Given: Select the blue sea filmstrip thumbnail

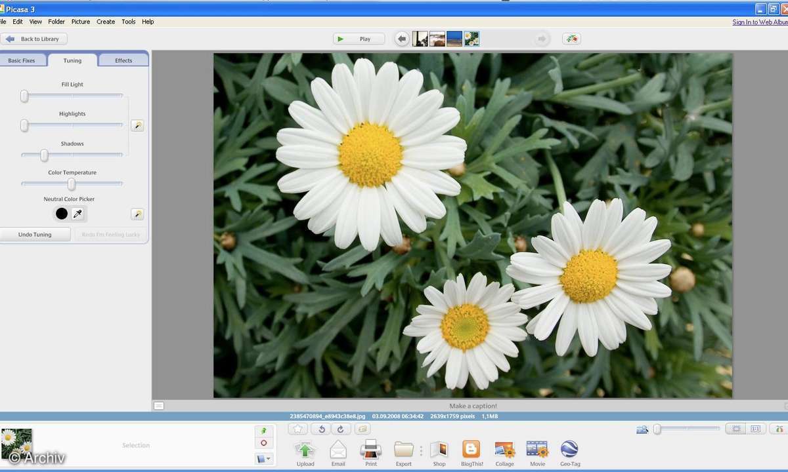Looking at the screenshot, I should tap(454, 39).
